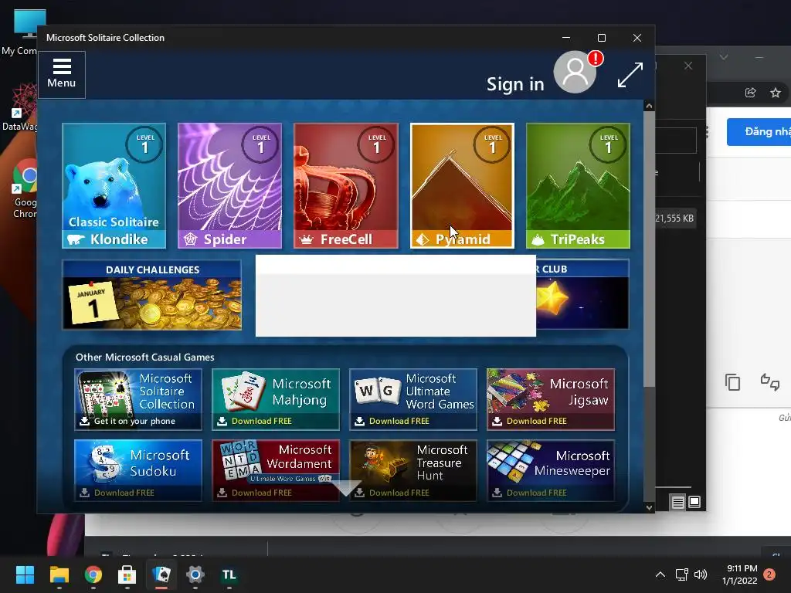791x593 pixels.
Task: Toggle full screen with the diagonal arrows icon
Action: point(630,75)
